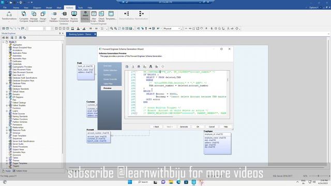Click the save icon in preview toolbar

point(127,67)
